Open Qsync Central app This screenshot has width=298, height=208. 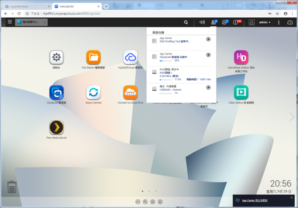pos(93,93)
